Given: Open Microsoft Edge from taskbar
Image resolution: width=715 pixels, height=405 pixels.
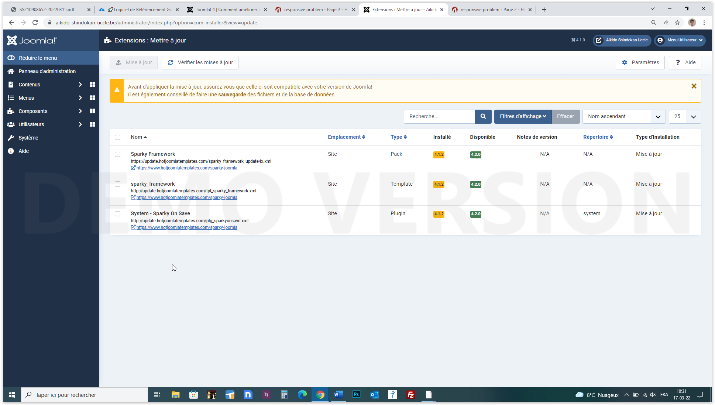Looking at the screenshot, I should [x=302, y=395].
